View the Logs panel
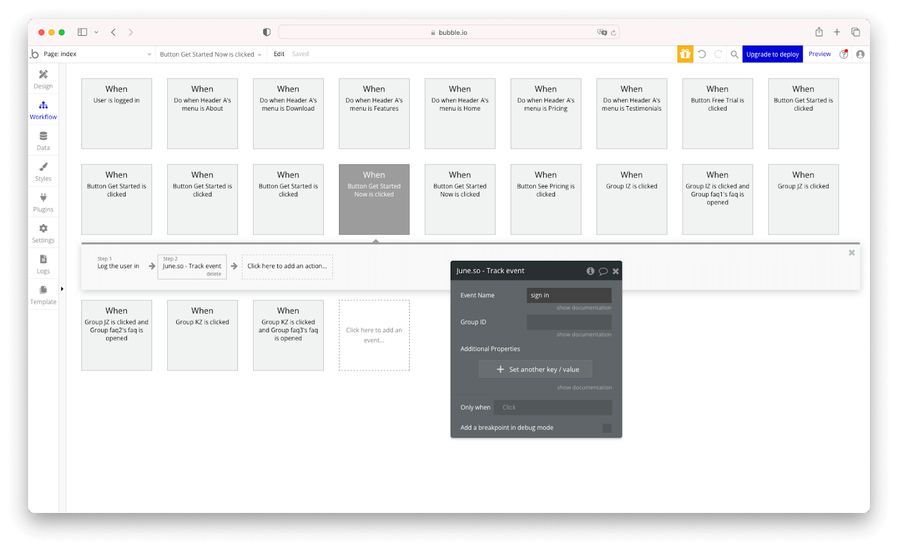 point(43,263)
